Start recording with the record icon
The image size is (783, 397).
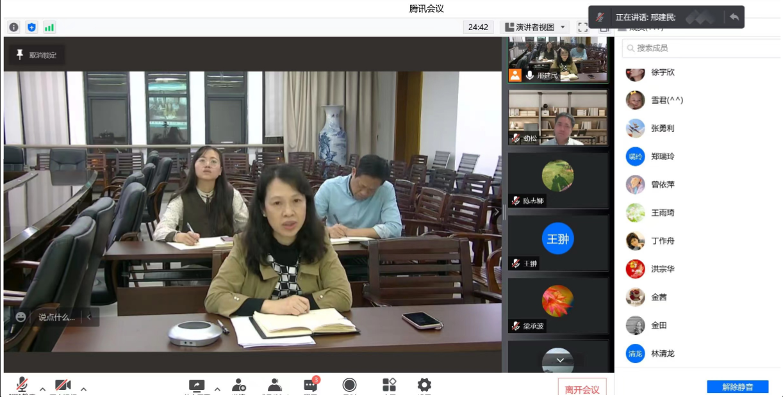click(349, 385)
